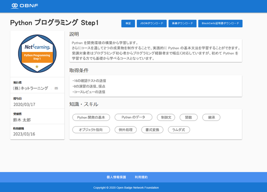
Task: Select the 関数 skill tag
Action: 188,117
